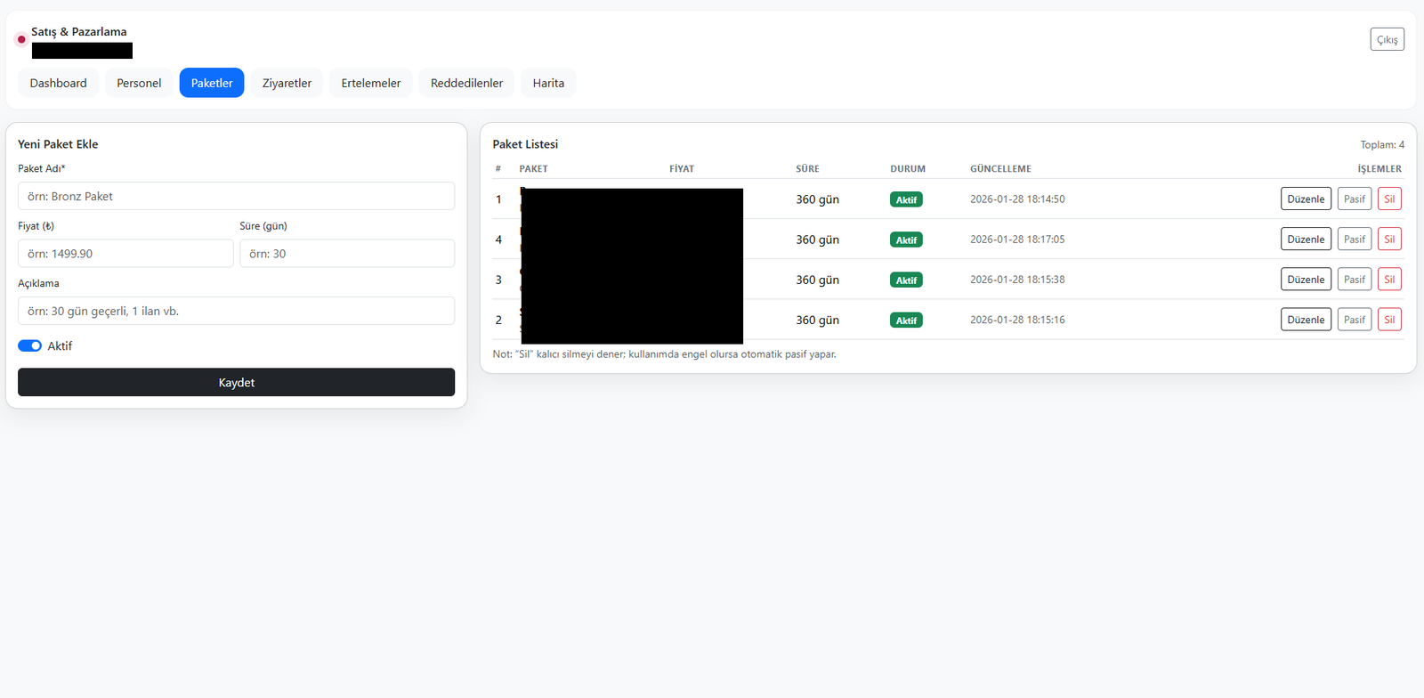
Task: Focus the Paket Adı input field
Action: click(x=236, y=196)
